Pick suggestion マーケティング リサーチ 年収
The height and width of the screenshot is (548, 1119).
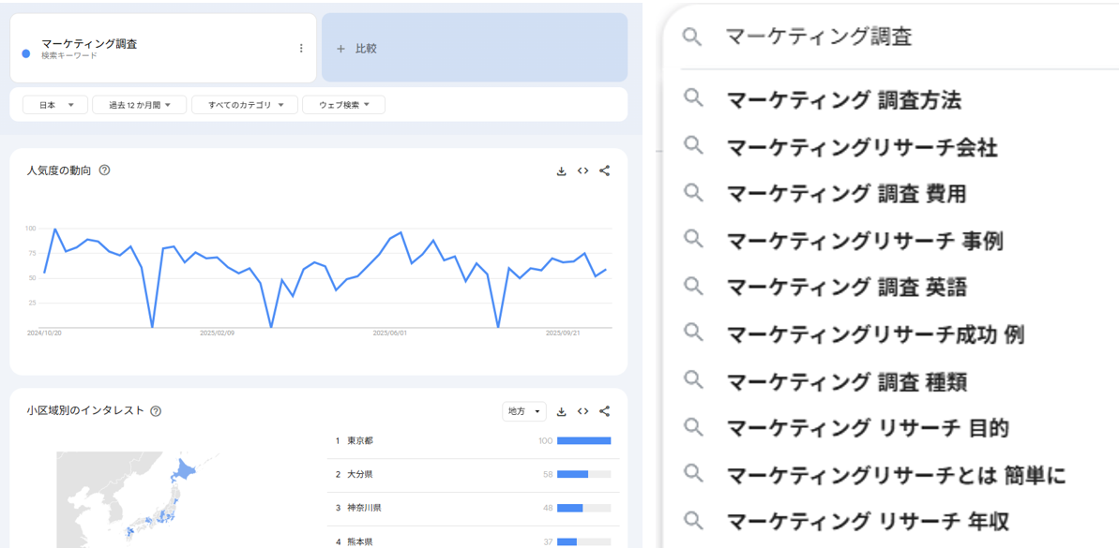tap(868, 521)
